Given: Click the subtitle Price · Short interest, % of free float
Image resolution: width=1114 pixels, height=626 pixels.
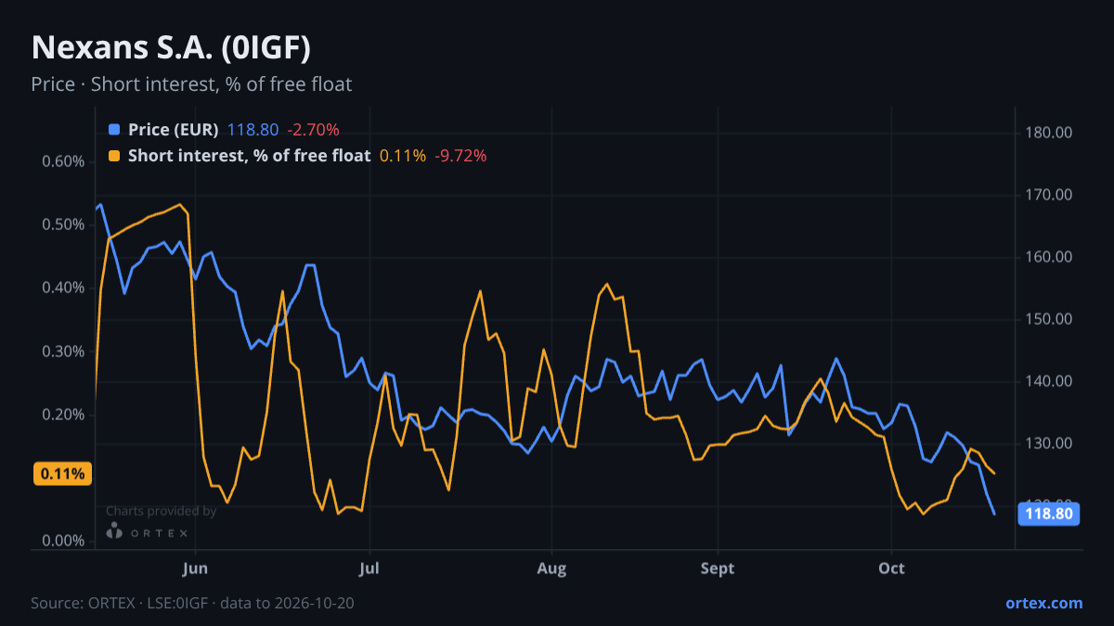Looking at the screenshot, I should [191, 84].
